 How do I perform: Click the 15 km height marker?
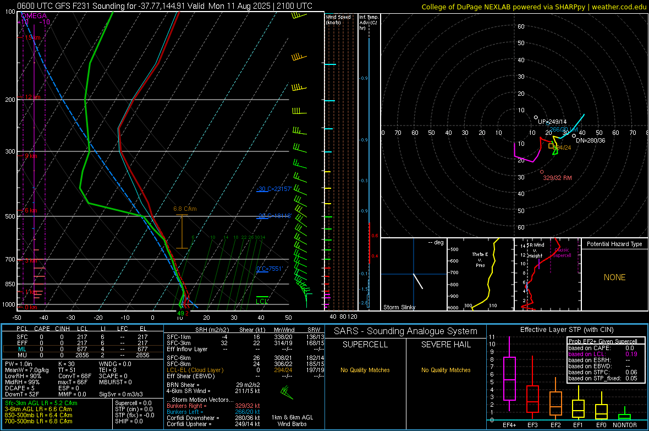[32, 37]
